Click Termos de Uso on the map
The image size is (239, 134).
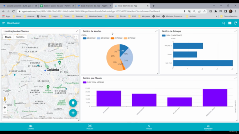[x=58, y=118]
